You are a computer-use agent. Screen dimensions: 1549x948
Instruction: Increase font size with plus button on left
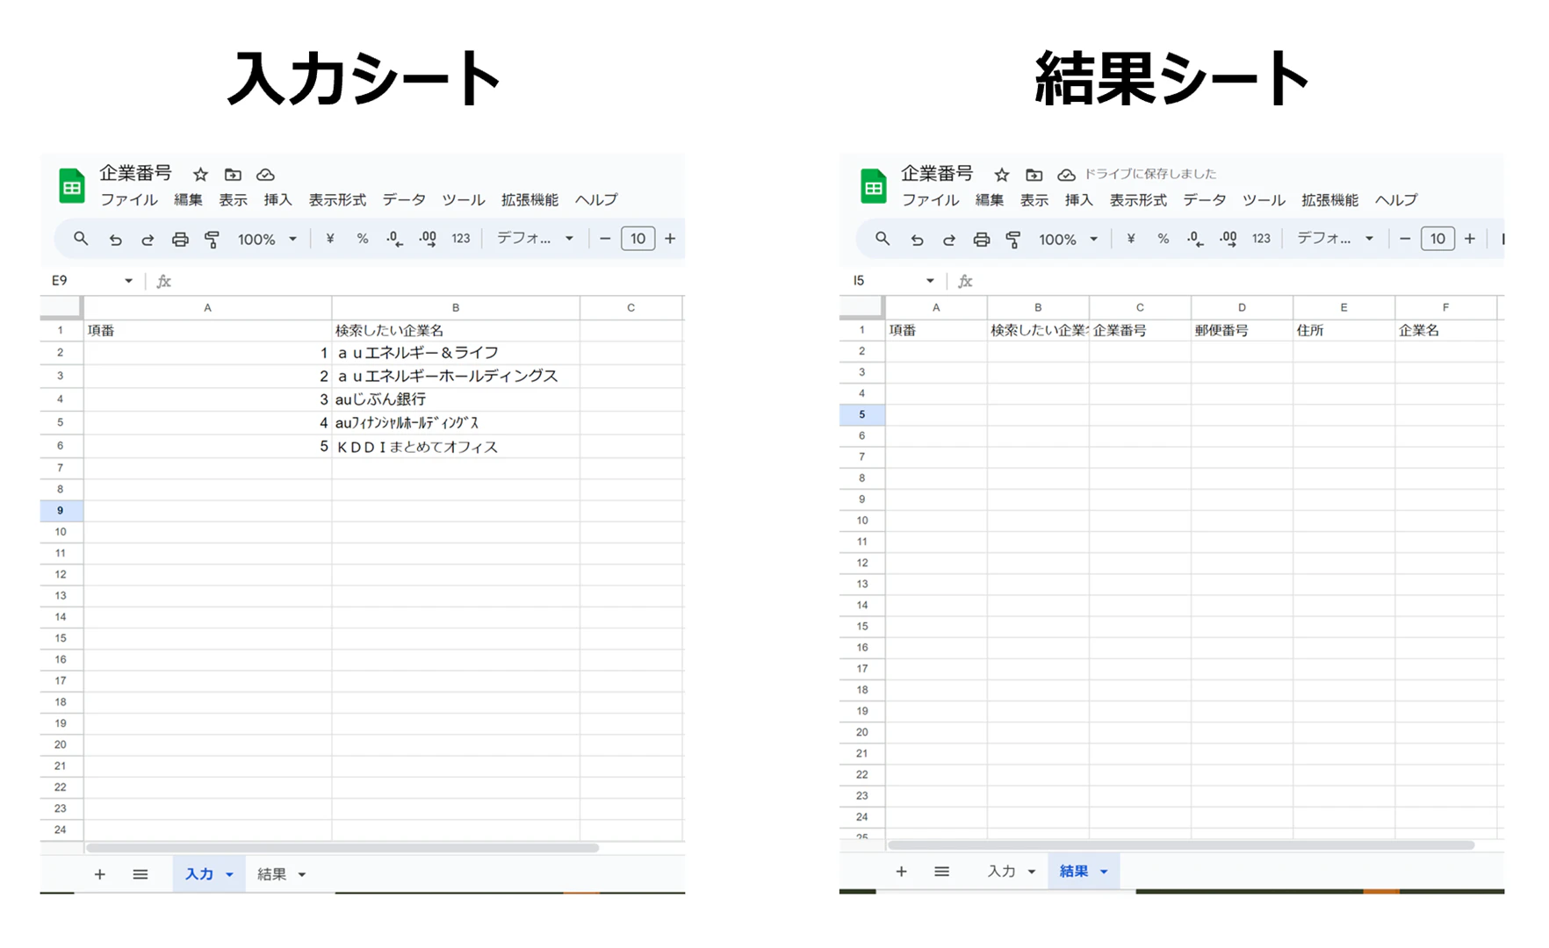click(x=670, y=239)
